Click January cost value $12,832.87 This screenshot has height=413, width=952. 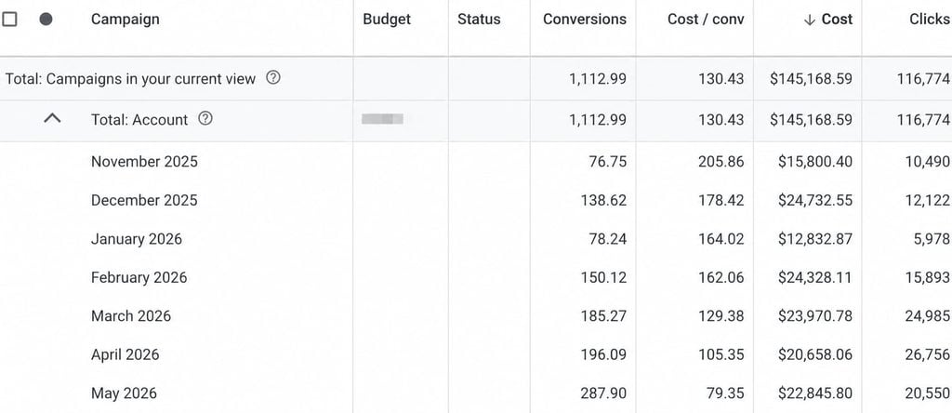pyautogui.click(x=815, y=239)
